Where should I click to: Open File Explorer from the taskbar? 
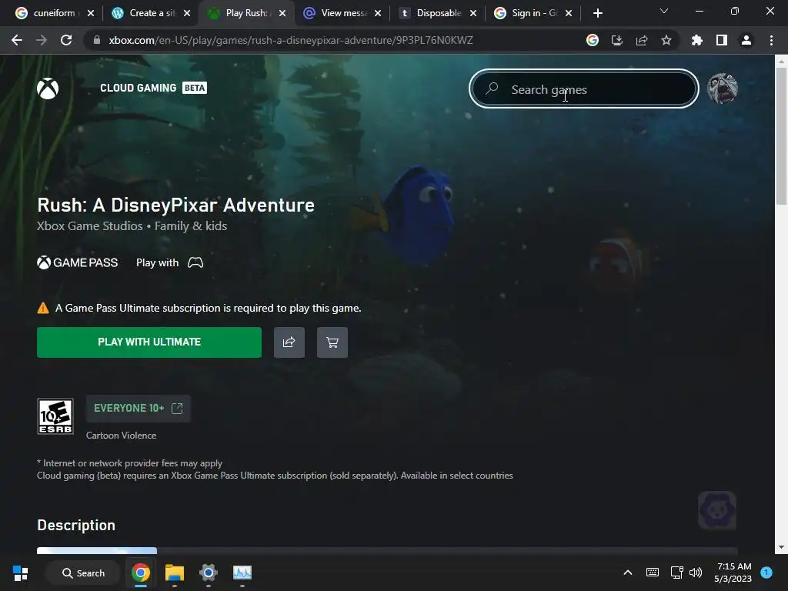click(x=175, y=573)
